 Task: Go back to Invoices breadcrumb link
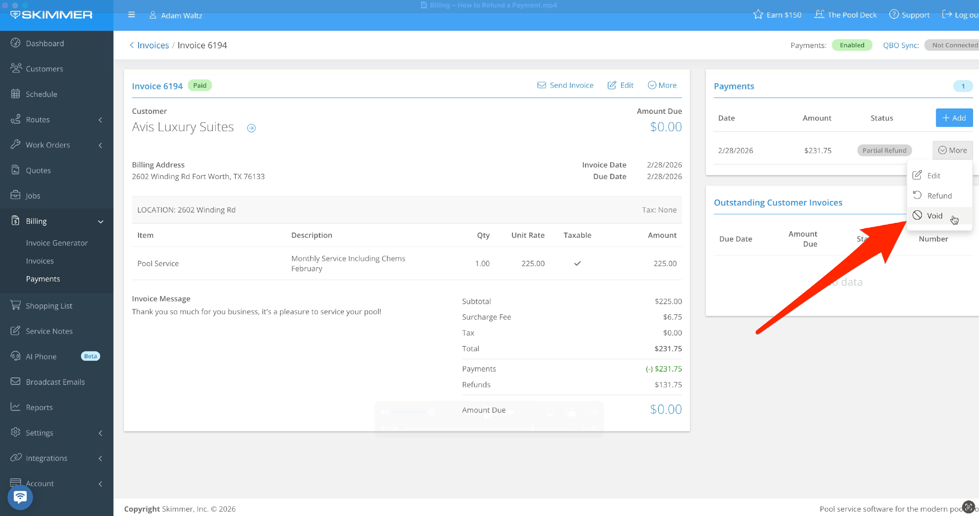tap(152, 45)
